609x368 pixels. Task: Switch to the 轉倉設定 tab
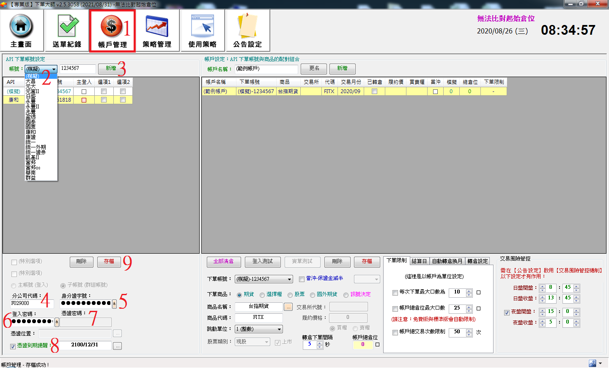point(477,261)
